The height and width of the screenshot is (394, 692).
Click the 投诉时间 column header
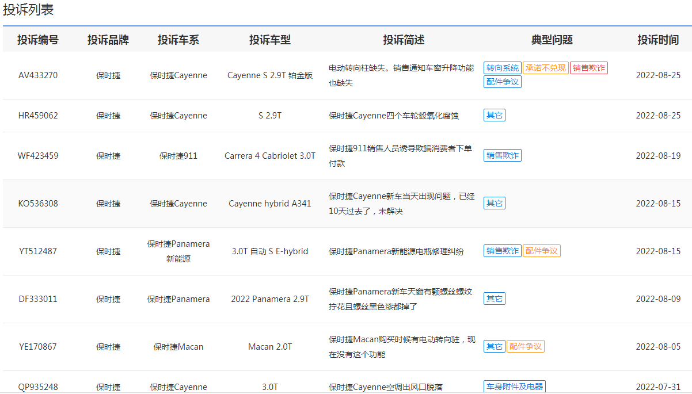coord(658,40)
